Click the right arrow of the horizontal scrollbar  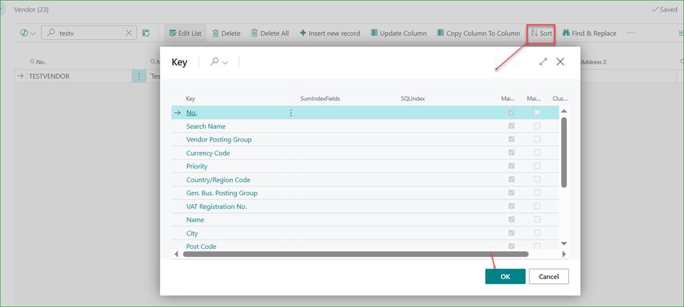point(563,254)
